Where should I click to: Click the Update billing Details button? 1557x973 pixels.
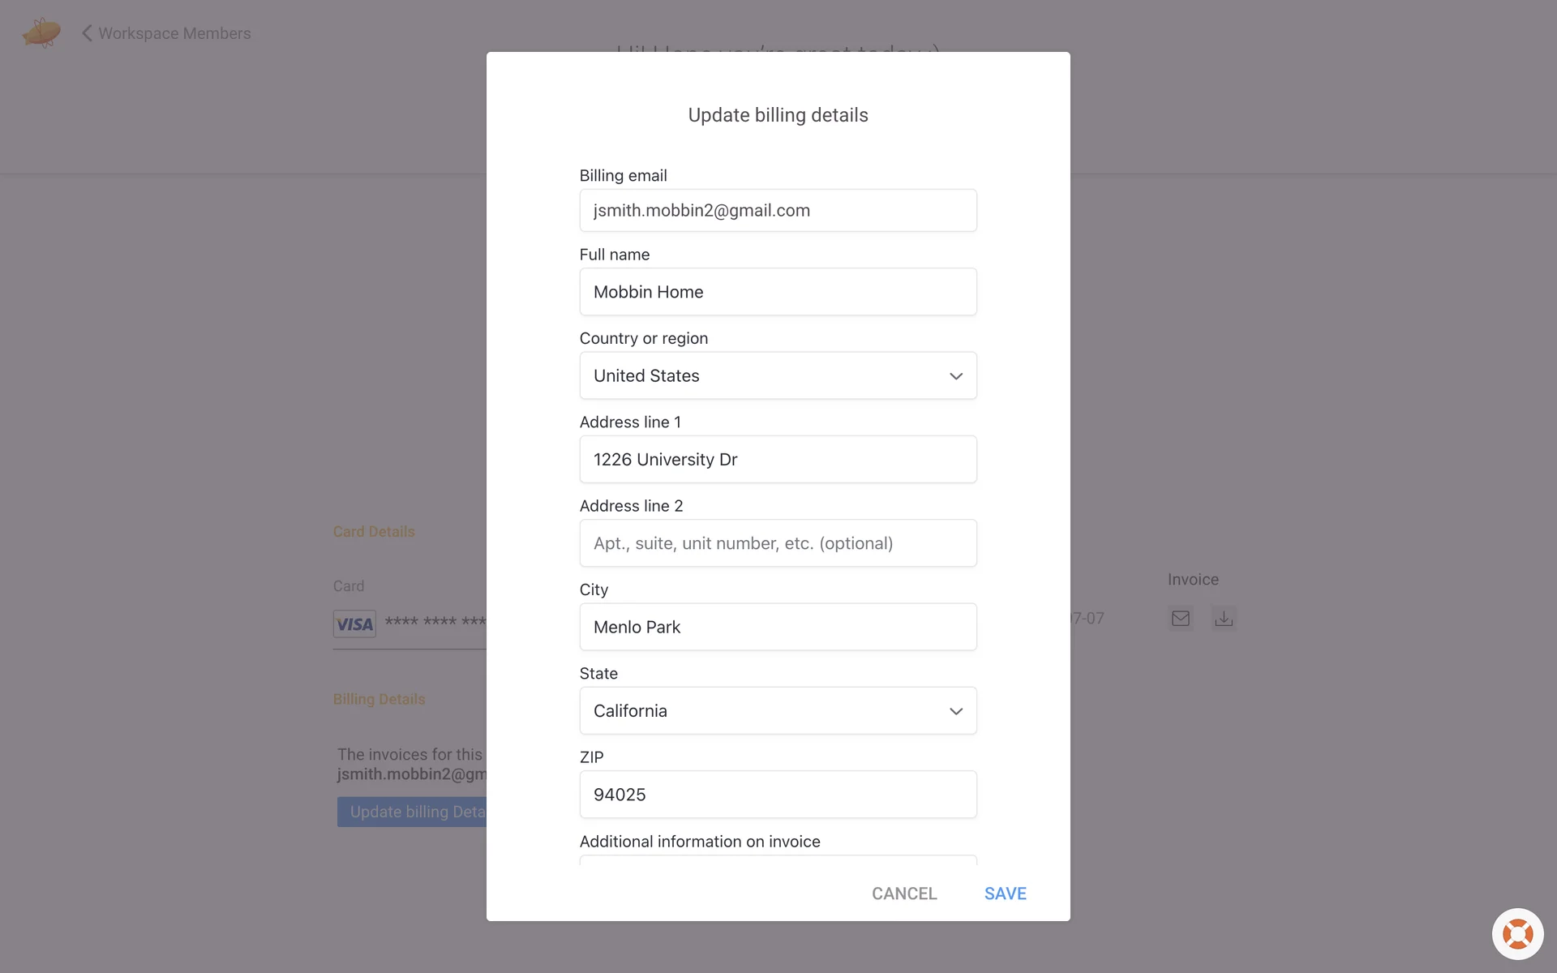click(x=412, y=812)
